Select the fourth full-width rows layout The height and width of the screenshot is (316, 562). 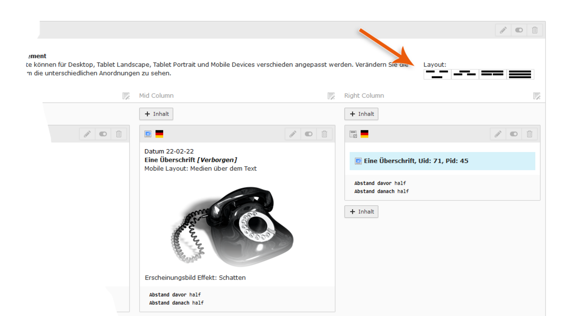[520, 74]
